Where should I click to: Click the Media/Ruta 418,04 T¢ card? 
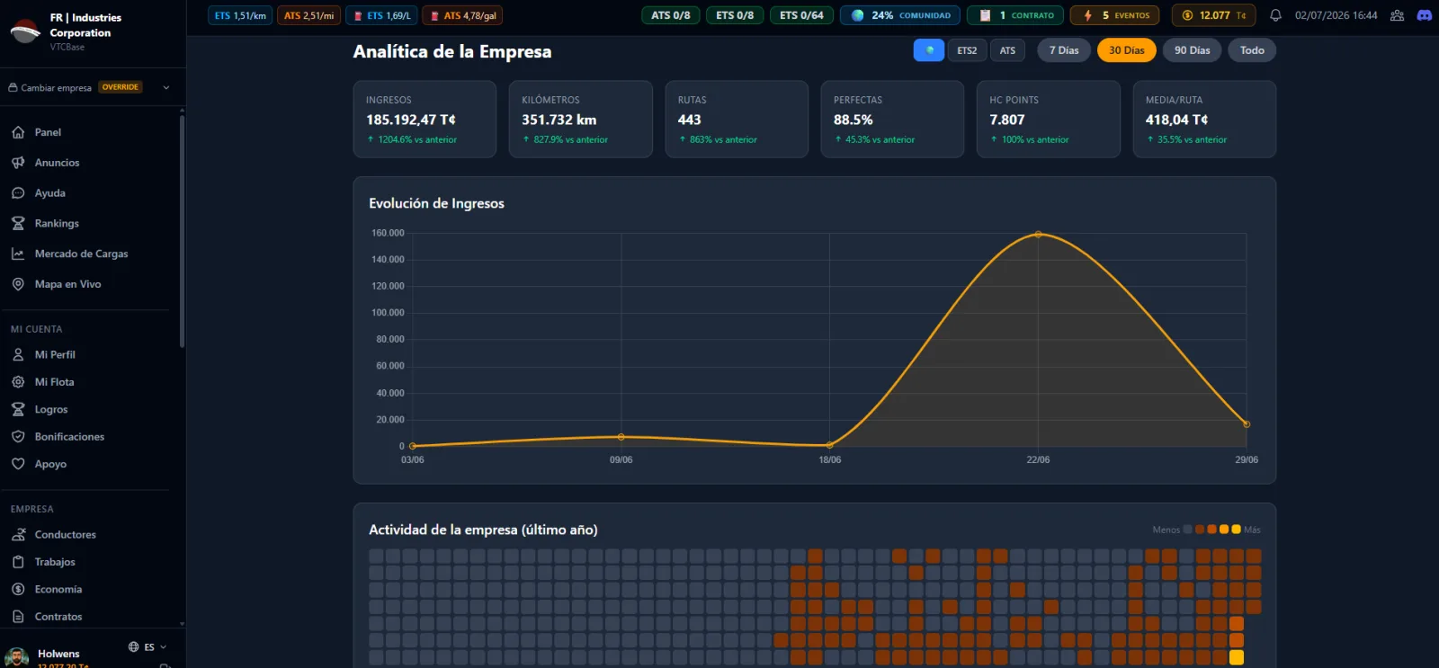pos(1204,119)
